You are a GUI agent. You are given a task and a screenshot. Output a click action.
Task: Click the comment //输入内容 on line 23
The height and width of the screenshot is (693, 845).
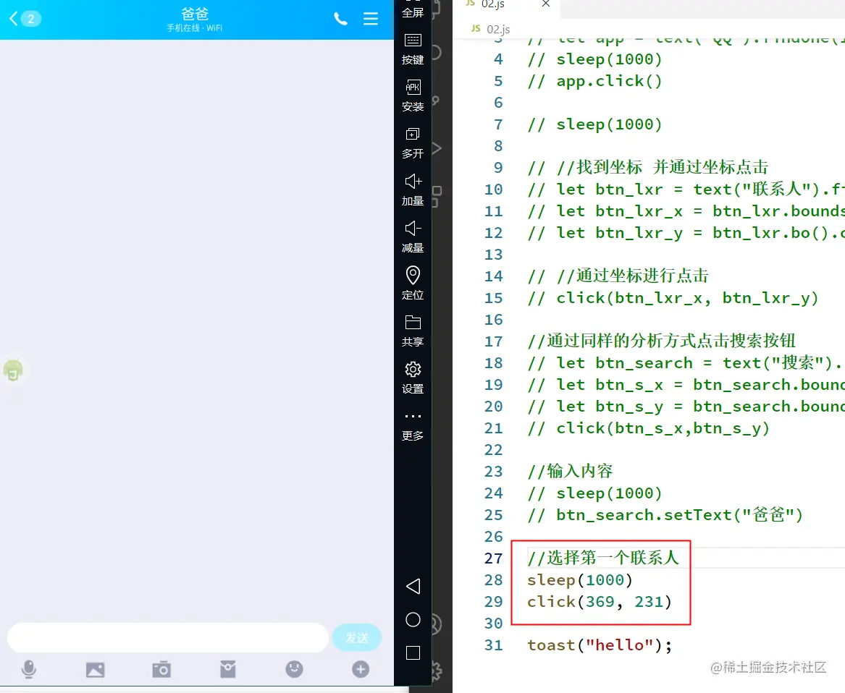(570, 471)
